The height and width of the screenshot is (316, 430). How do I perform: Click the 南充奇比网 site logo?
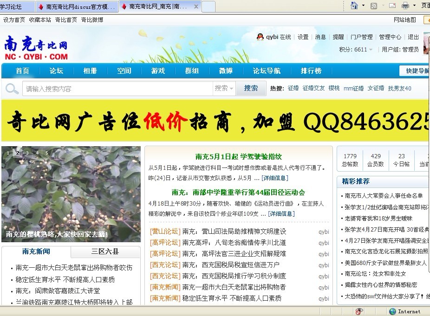tap(36, 48)
